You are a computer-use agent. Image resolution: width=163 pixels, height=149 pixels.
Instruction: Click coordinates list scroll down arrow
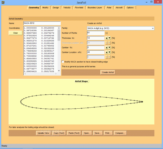[59, 71]
